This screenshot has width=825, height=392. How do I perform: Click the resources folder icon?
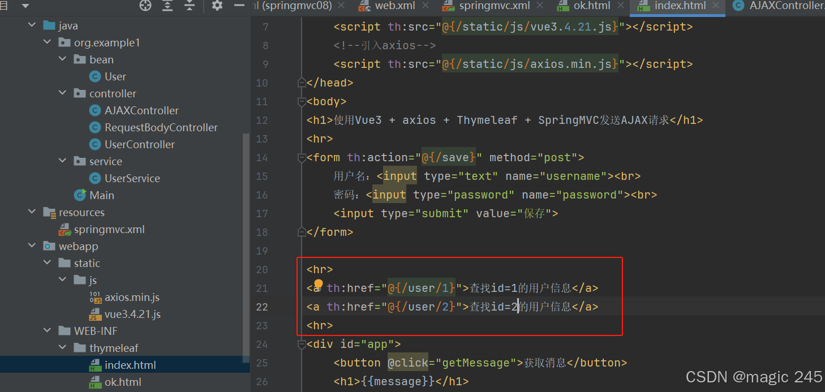(49, 212)
